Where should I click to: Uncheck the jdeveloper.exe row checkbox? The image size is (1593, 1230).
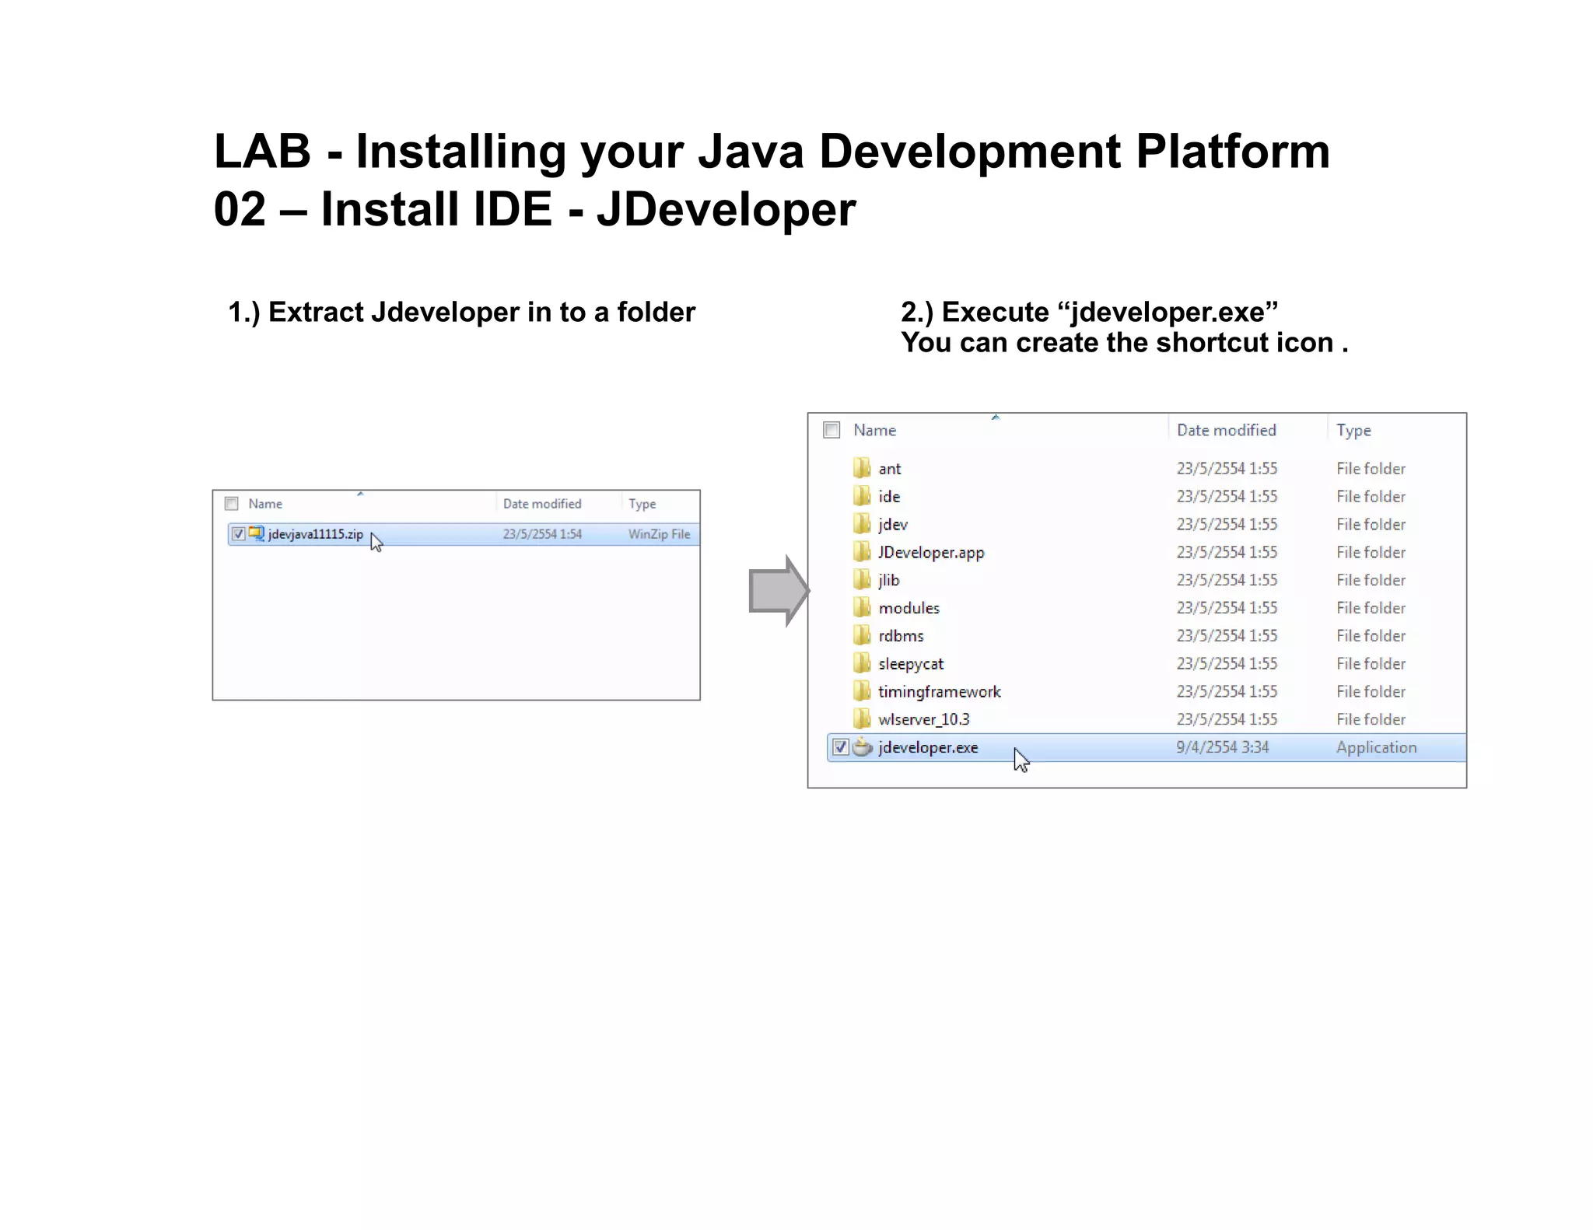pyautogui.click(x=840, y=747)
